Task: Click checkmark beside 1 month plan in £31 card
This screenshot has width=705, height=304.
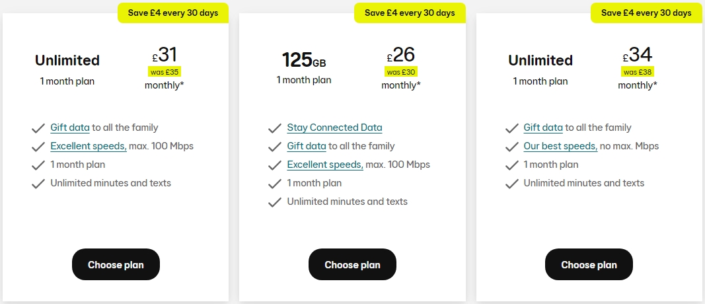Action: (38, 165)
